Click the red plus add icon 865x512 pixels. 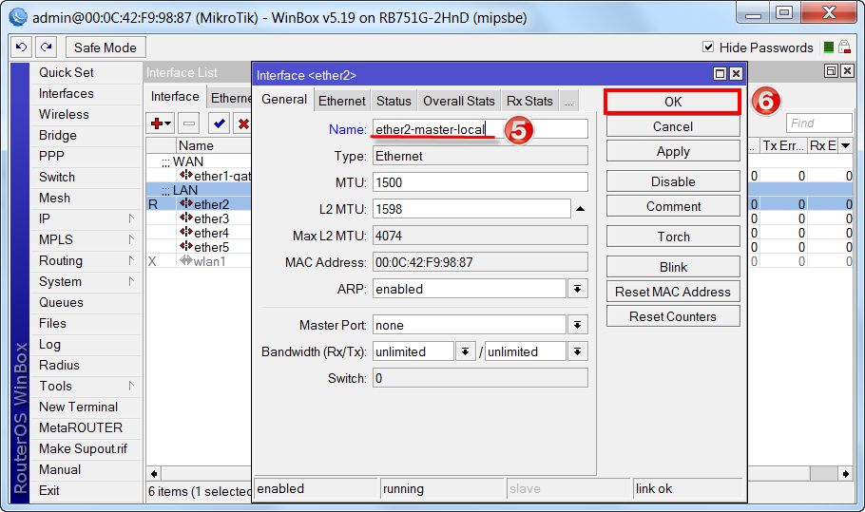(161, 123)
